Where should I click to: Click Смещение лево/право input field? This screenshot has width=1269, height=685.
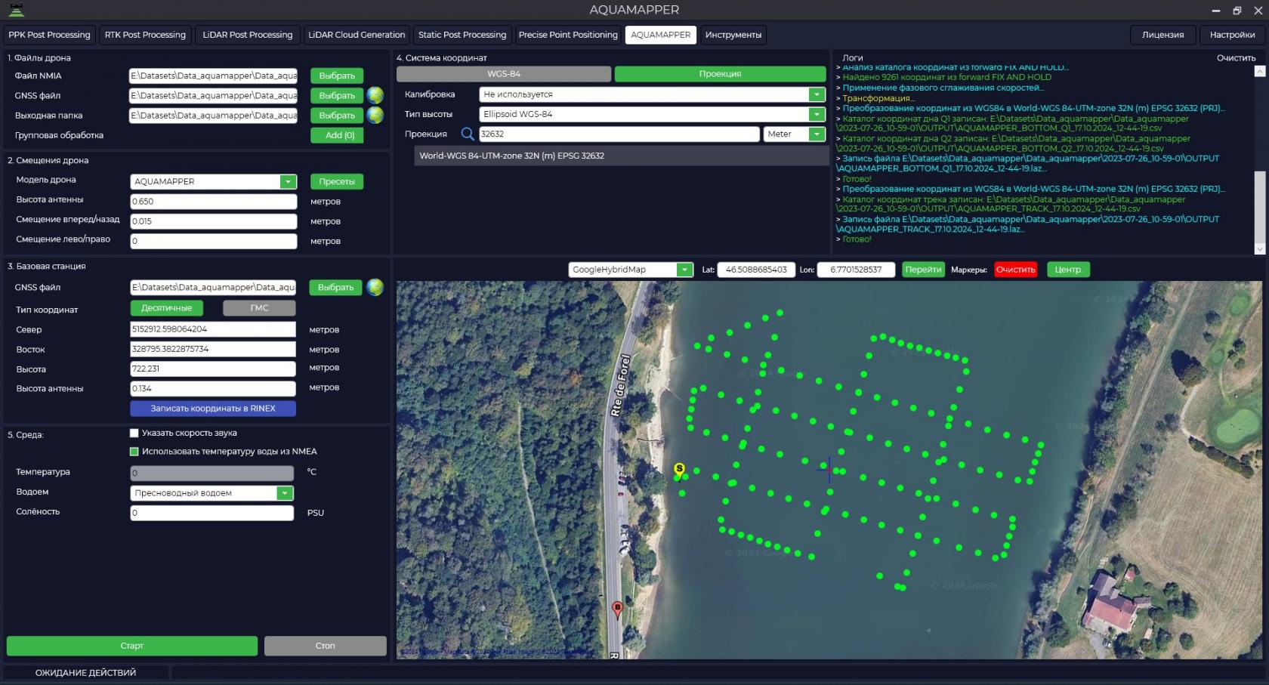tap(214, 241)
